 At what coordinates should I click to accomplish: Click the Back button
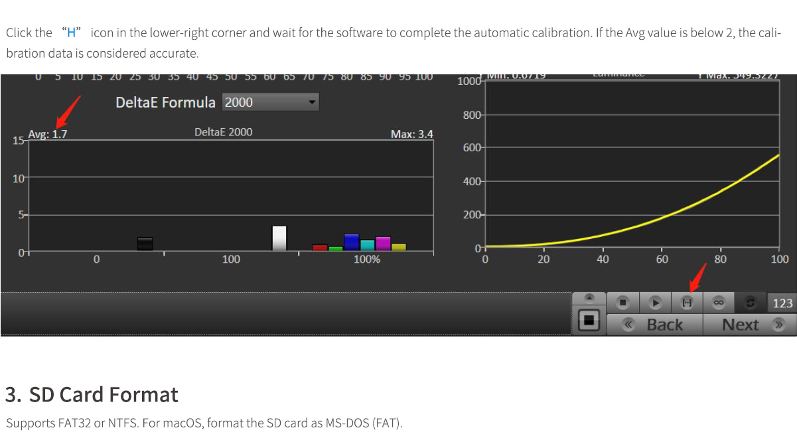(x=654, y=325)
